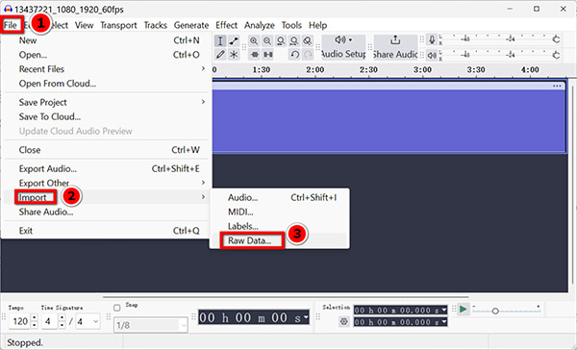Select the Draw (pencil) tool
Image resolution: width=577 pixels, height=350 pixels.
pos(220,55)
